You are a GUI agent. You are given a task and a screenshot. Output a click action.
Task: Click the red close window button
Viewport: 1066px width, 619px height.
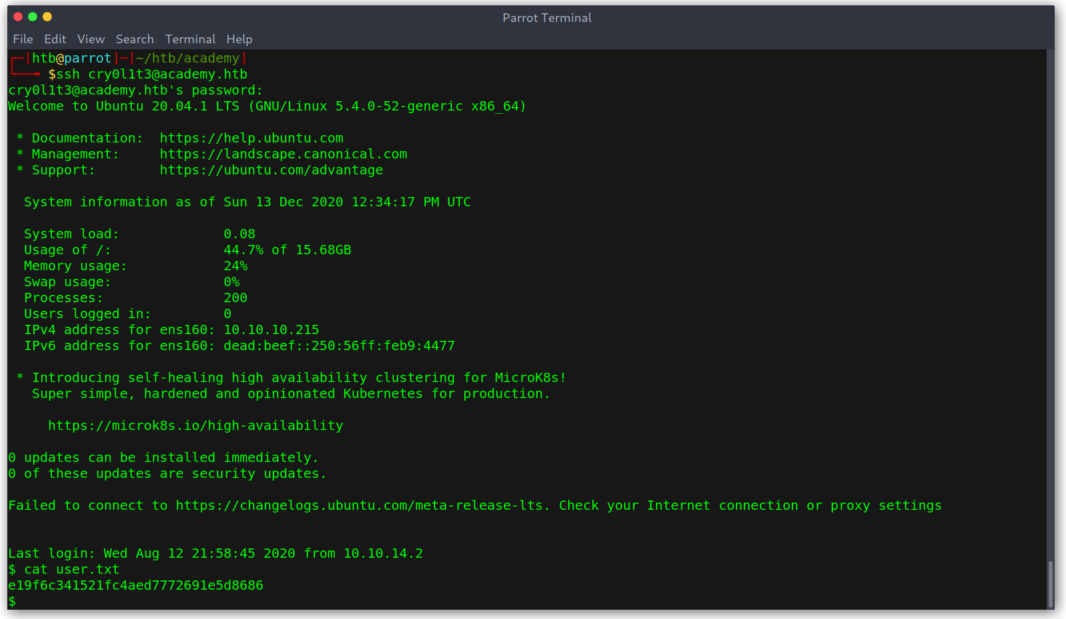pyautogui.click(x=18, y=17)
